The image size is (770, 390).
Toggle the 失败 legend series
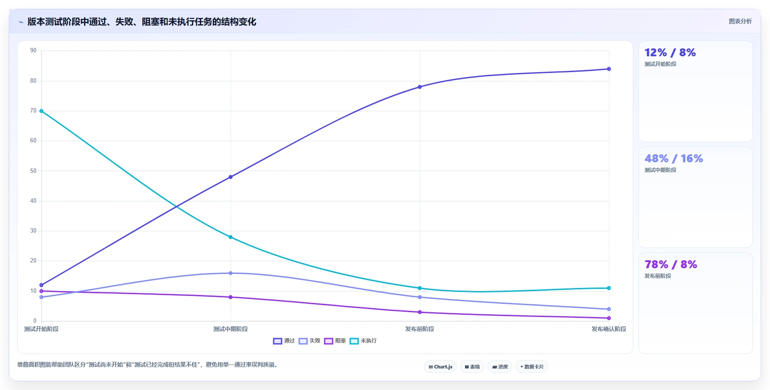[x=309, y=341]
